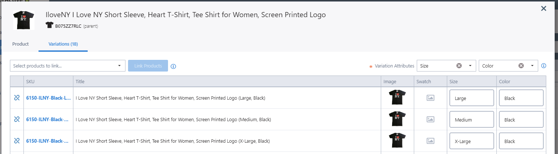Click info icon beside Link Products button
This screenshot has width=558, height=154.
click(174, 66)
